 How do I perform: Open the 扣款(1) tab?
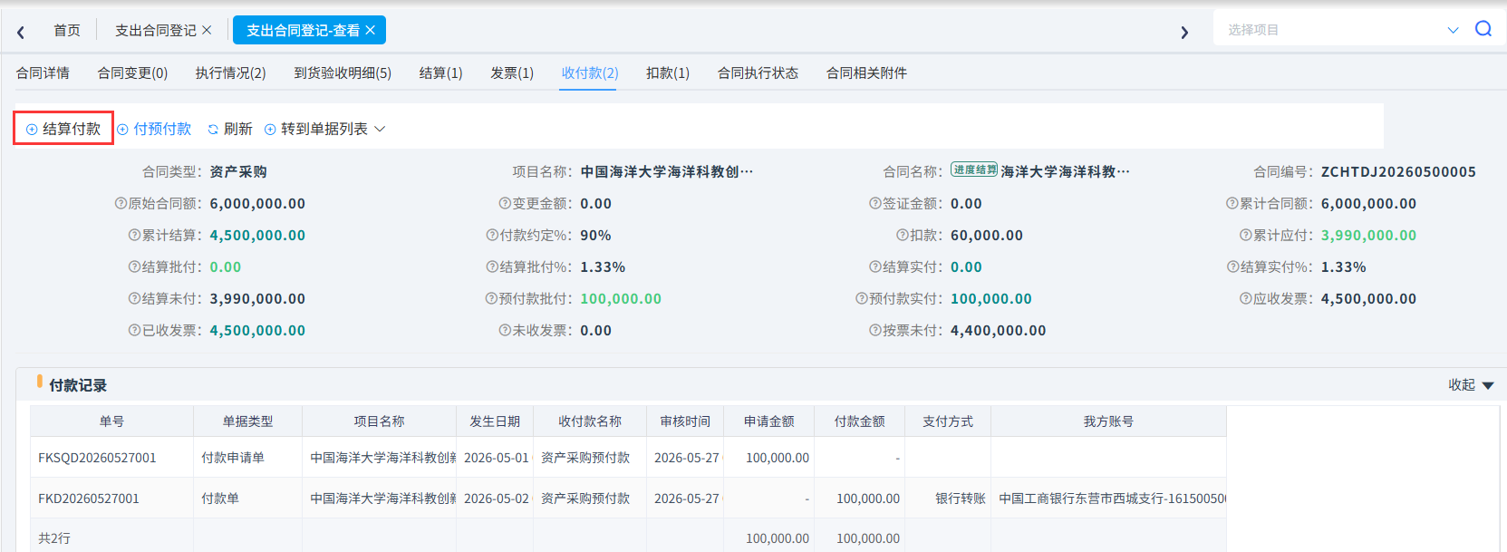(668, 73)
